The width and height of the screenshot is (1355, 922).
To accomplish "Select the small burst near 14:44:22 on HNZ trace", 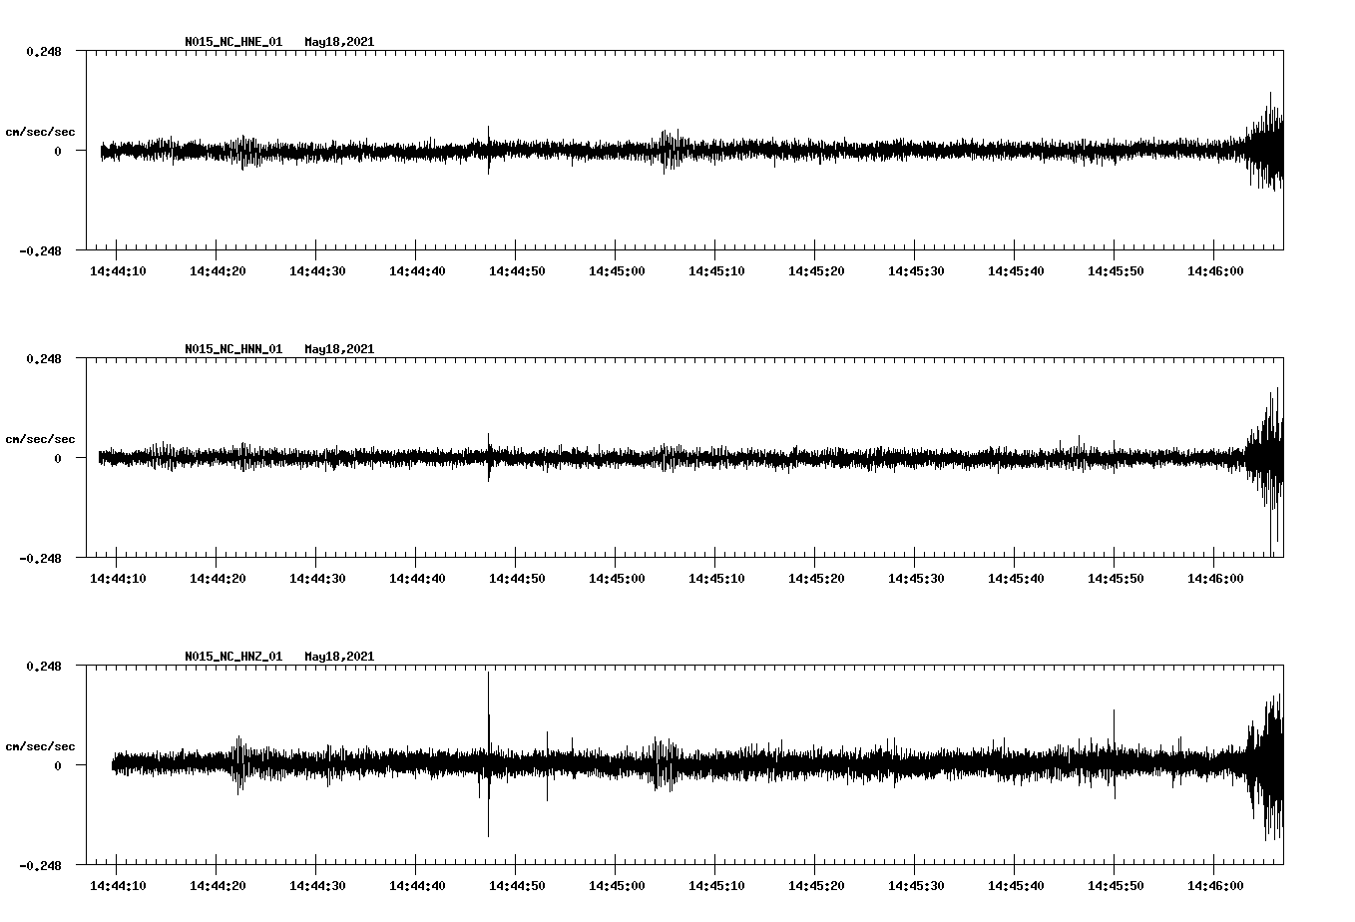I will tap(236, 763).
